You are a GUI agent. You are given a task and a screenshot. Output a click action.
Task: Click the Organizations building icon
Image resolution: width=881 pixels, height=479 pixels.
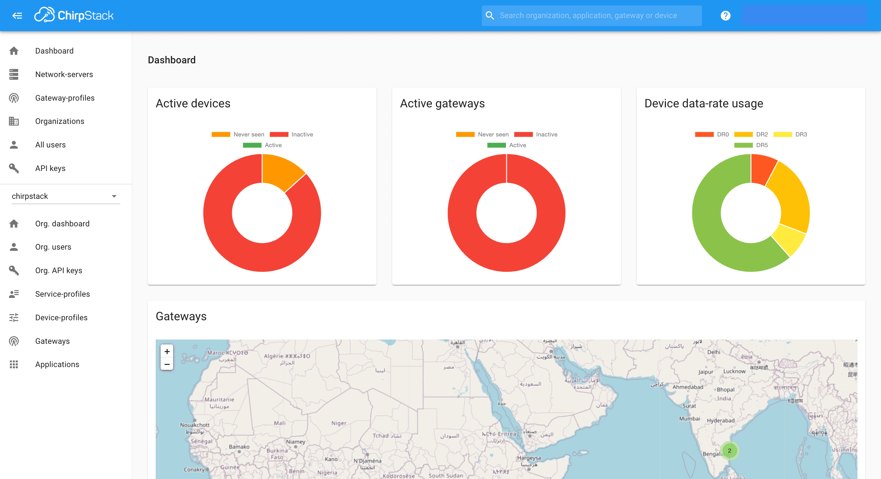point(14,121)
